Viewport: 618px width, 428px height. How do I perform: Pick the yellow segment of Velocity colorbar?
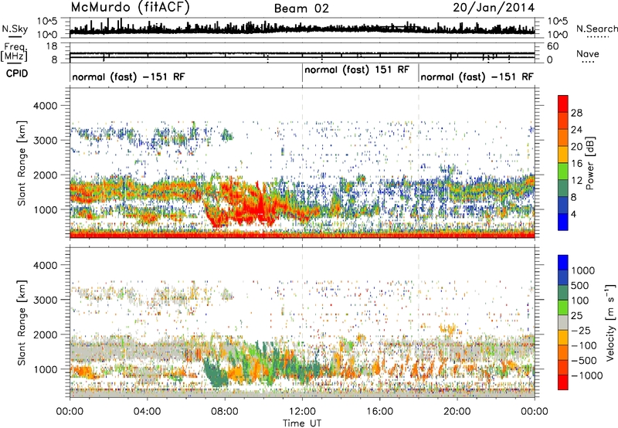coord(563,338)
